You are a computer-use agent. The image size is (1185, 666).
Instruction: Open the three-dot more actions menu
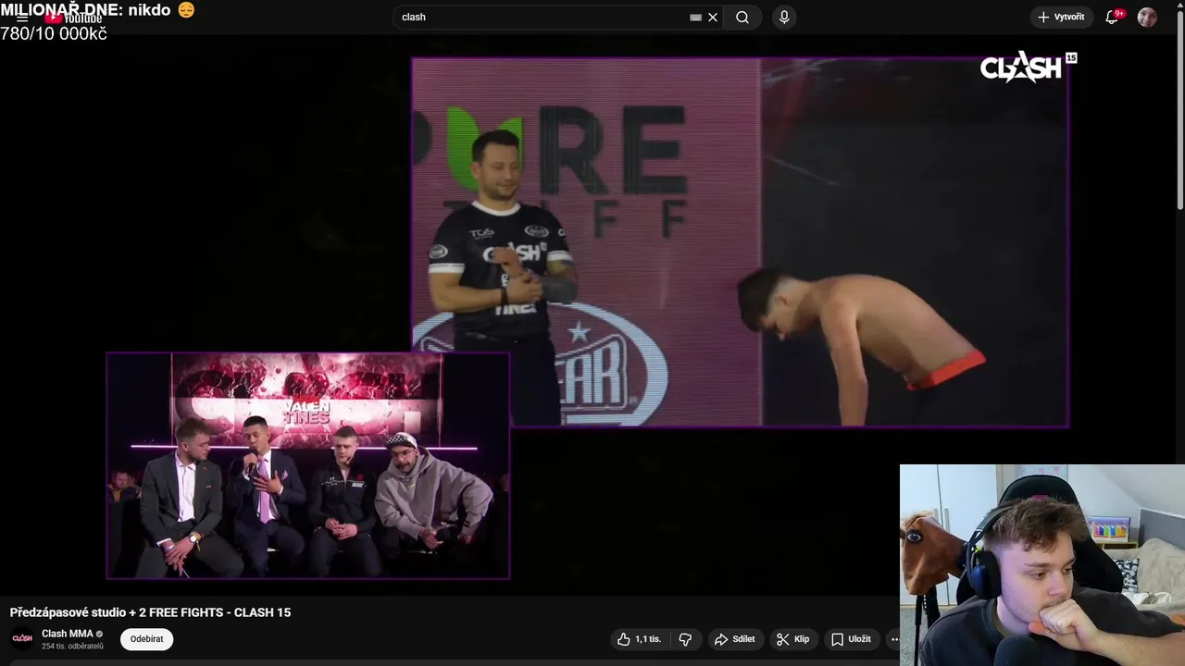pos(893,639)
